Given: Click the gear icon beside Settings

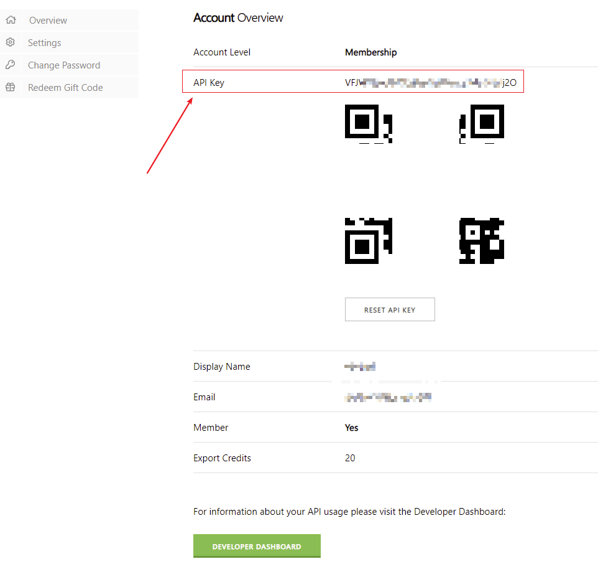Looking at the screenshot, I should tap(11, 42).
